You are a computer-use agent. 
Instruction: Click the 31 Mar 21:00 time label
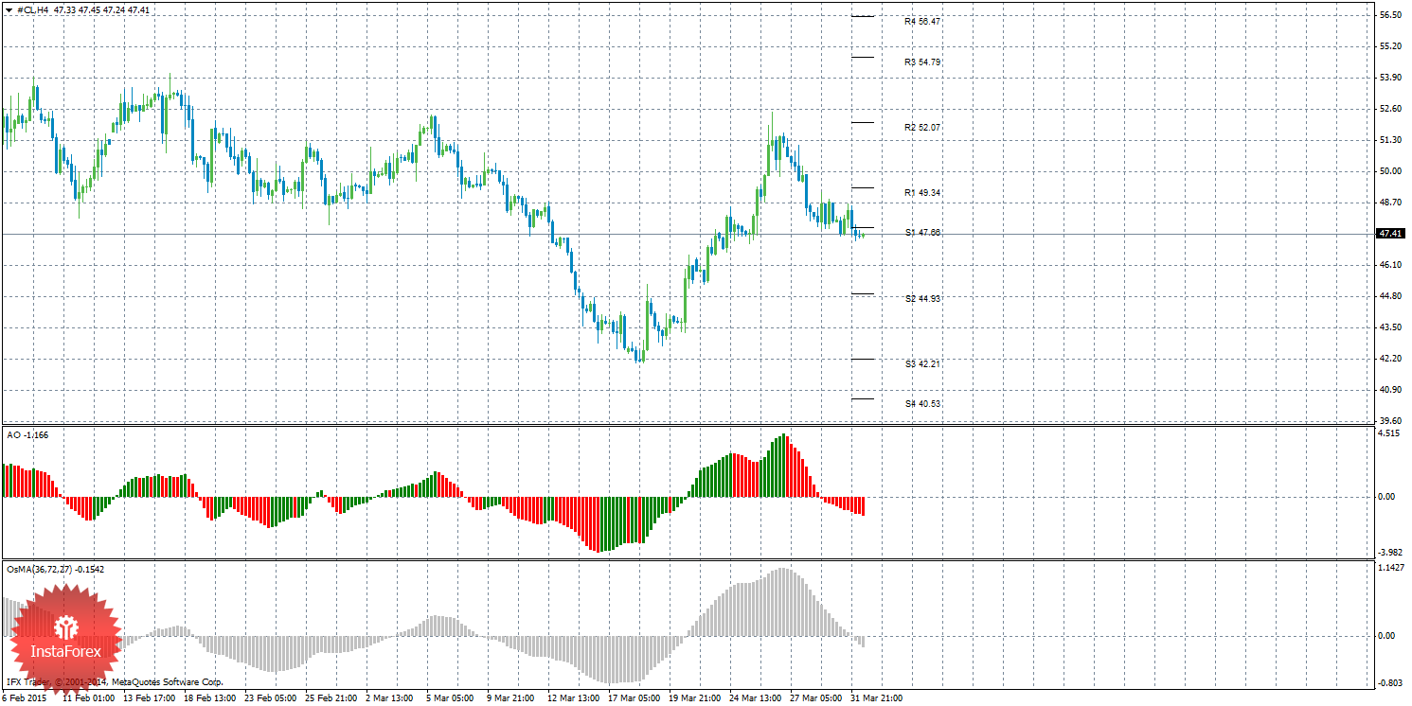[877, 699]
